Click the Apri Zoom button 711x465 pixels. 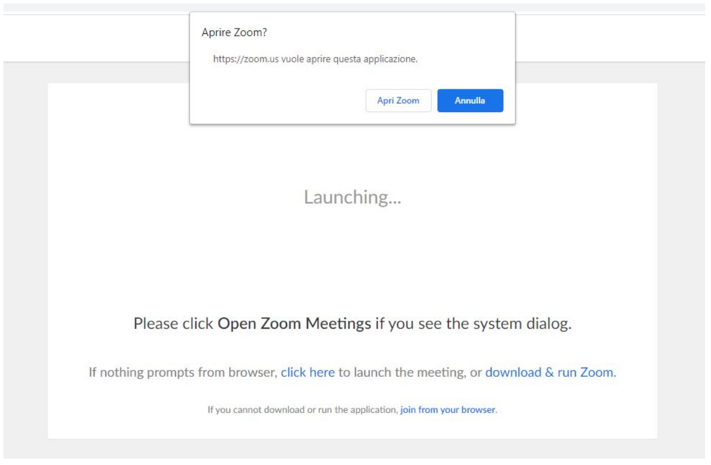(398, 100)
